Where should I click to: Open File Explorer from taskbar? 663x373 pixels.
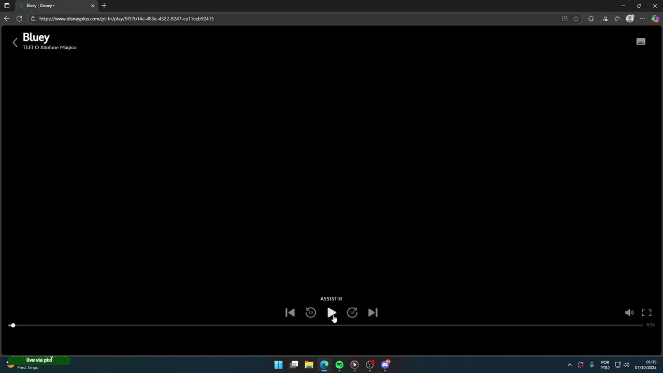pos(309,365)
